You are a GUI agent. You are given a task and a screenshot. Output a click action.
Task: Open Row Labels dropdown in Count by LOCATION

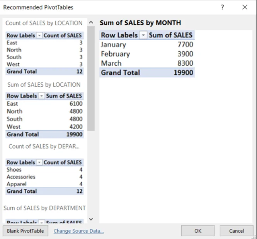pos(39,35)
